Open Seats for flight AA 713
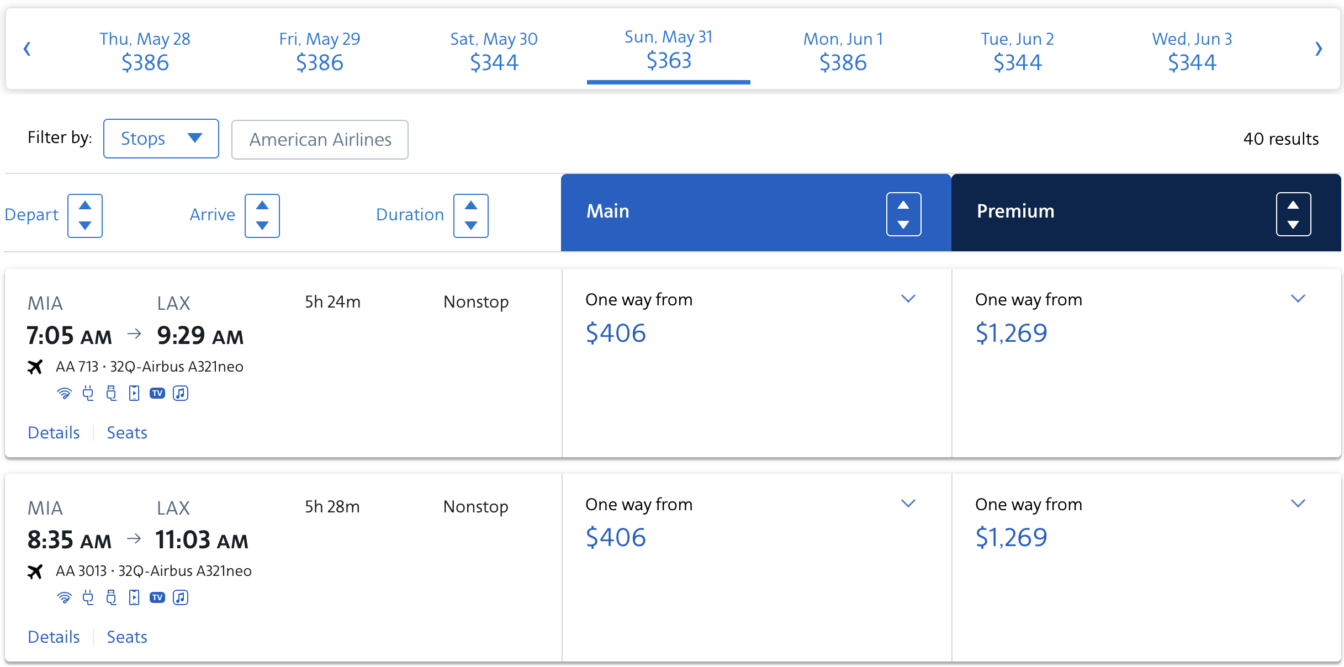This screenshot has height=667, width=1344. (126, 432)
